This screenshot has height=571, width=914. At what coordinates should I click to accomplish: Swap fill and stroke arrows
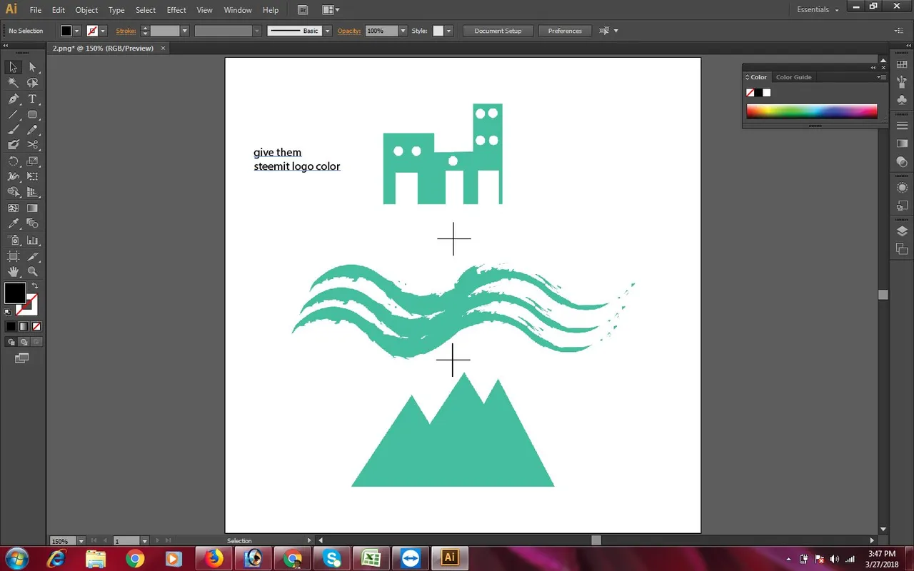tap(35, 285)
